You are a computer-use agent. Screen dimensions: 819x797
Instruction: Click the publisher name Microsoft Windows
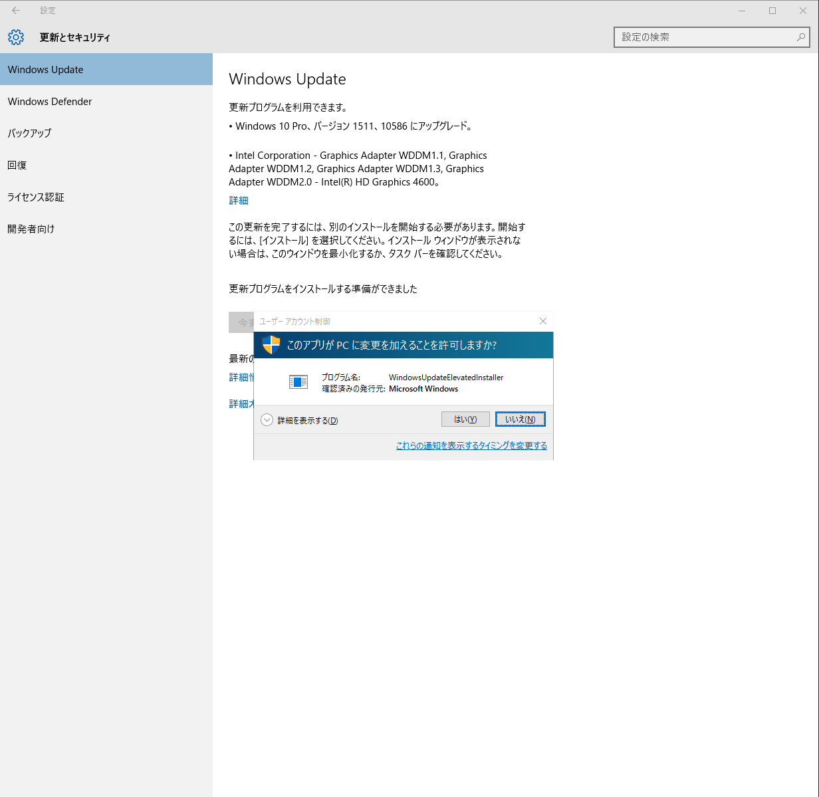point(423,389)
